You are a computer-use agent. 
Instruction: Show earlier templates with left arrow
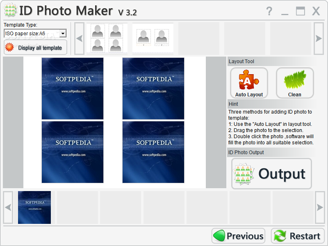tap(79, 39)
